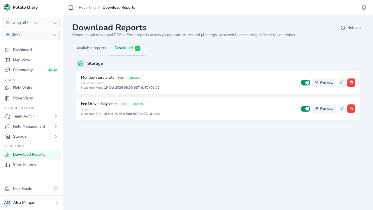373x210 pixels.
Task: Delete Monday store visits schedule
Action: (351, 83)
